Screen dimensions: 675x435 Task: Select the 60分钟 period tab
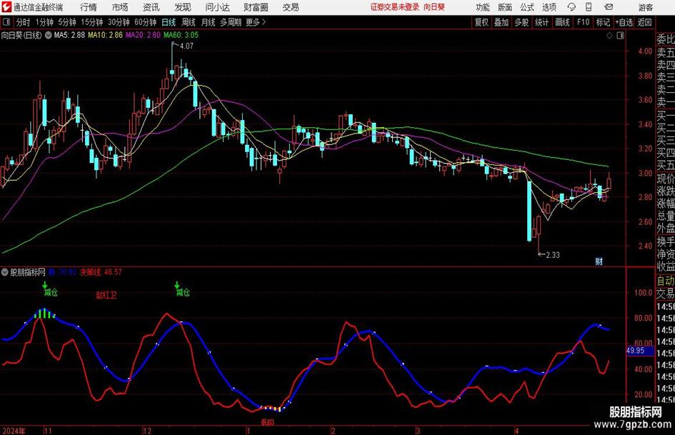click(145, 22)
